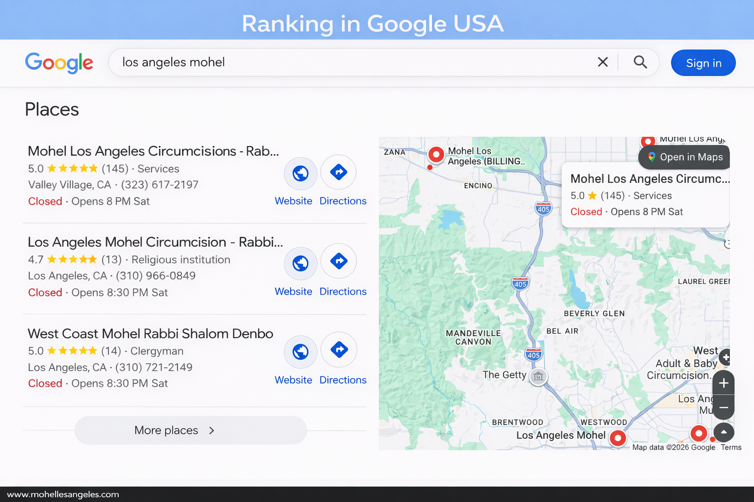Zoom in on the map with plus button
754x502 pixels.
[723, 383]
